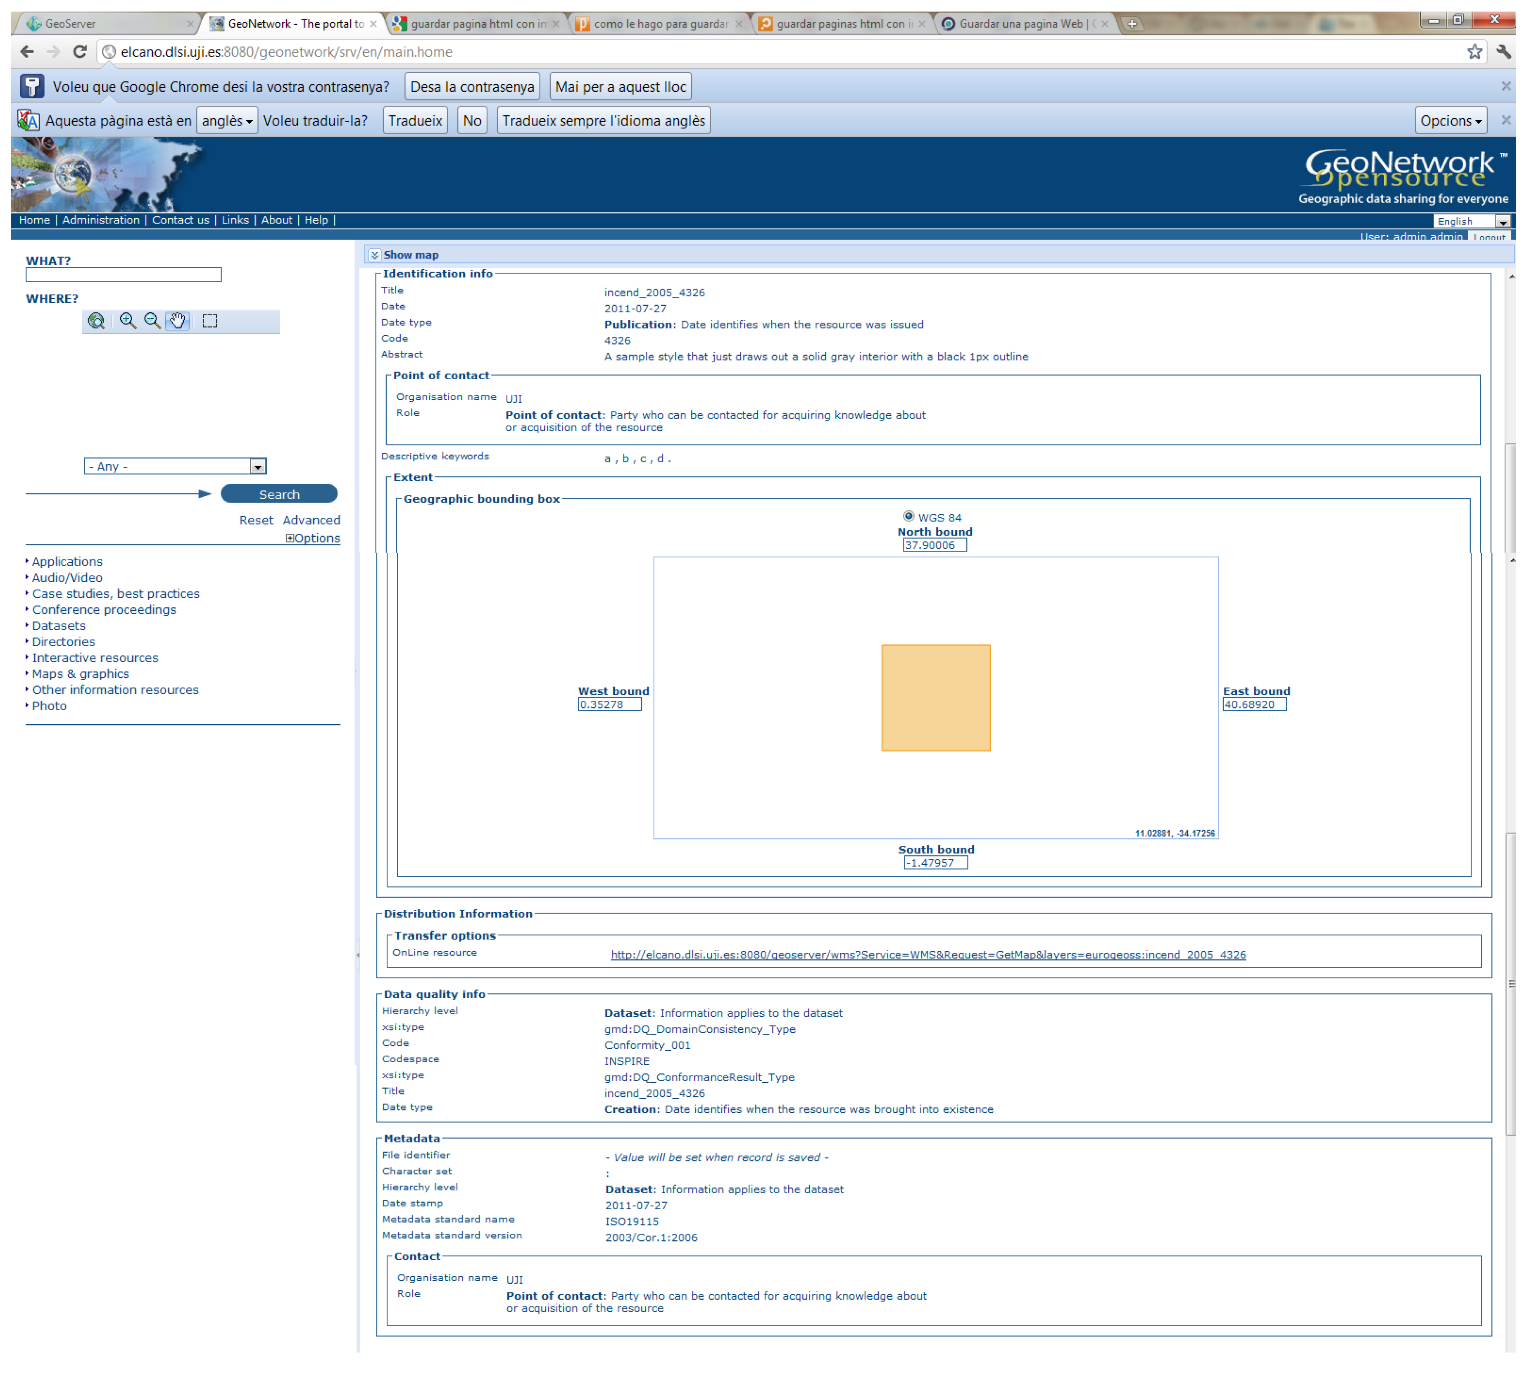Select the zoom in magnifier tool

[128, 321]
